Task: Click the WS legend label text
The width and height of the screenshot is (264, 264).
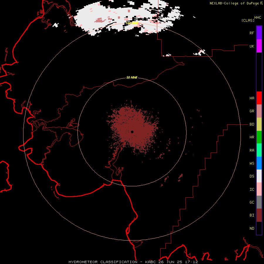Action: pyautogui.click(x=252, y=163)
